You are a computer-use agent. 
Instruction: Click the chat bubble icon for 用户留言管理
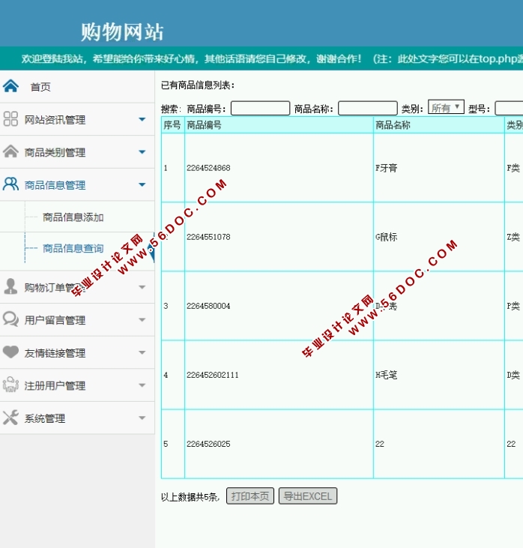pyautogui.click(x=10, y=319)
